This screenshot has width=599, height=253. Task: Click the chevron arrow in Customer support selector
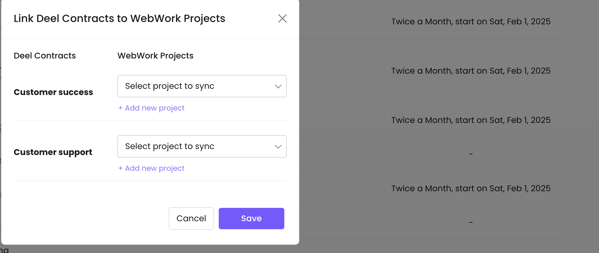click(x=278, y=147)
